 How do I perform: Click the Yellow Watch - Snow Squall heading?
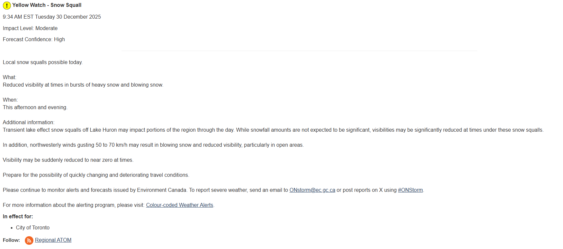pos(47,5)
